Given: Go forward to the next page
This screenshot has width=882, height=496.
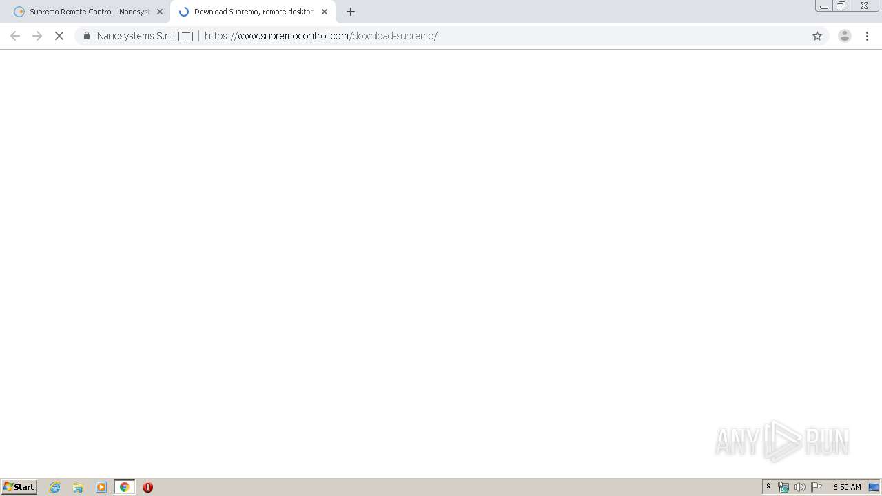Looking at the screenshot, I should click(37, 36).
